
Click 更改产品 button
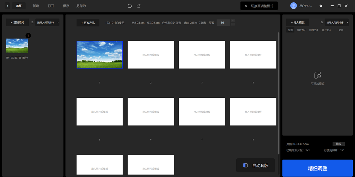point(88,23)
